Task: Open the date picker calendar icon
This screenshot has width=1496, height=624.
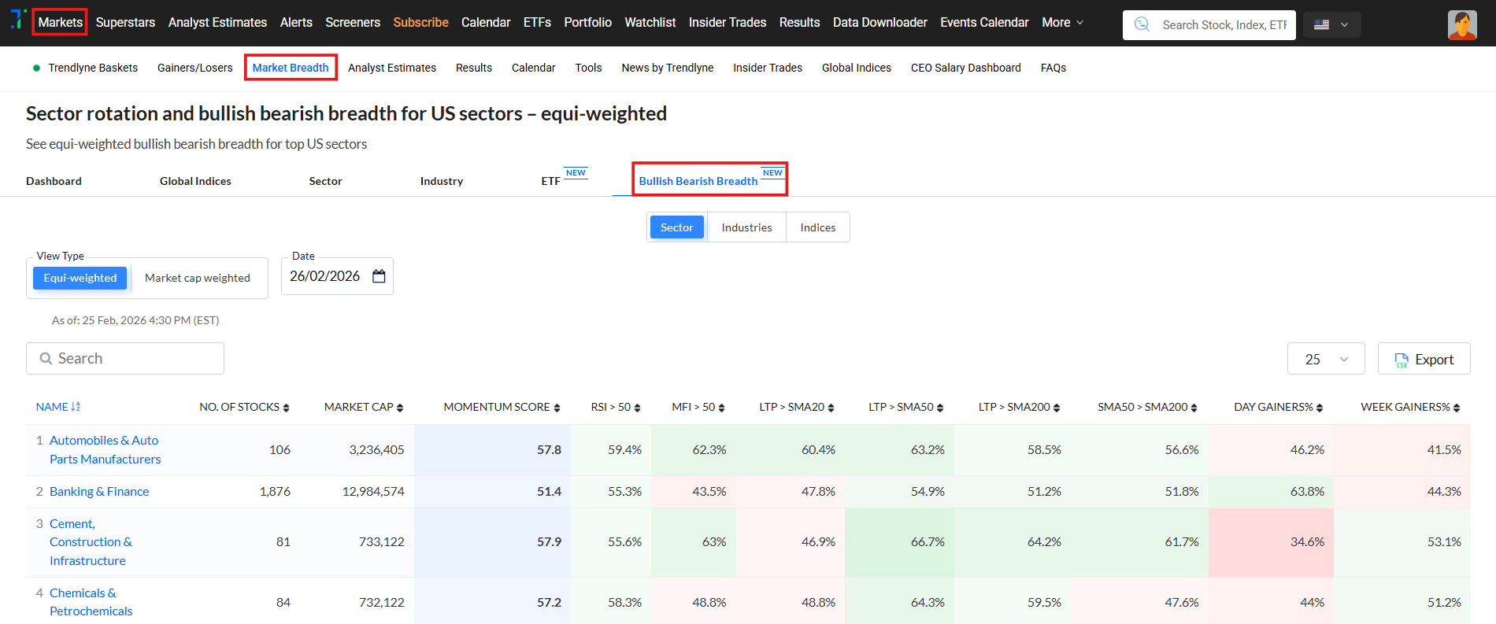Action: click(379, 276)
